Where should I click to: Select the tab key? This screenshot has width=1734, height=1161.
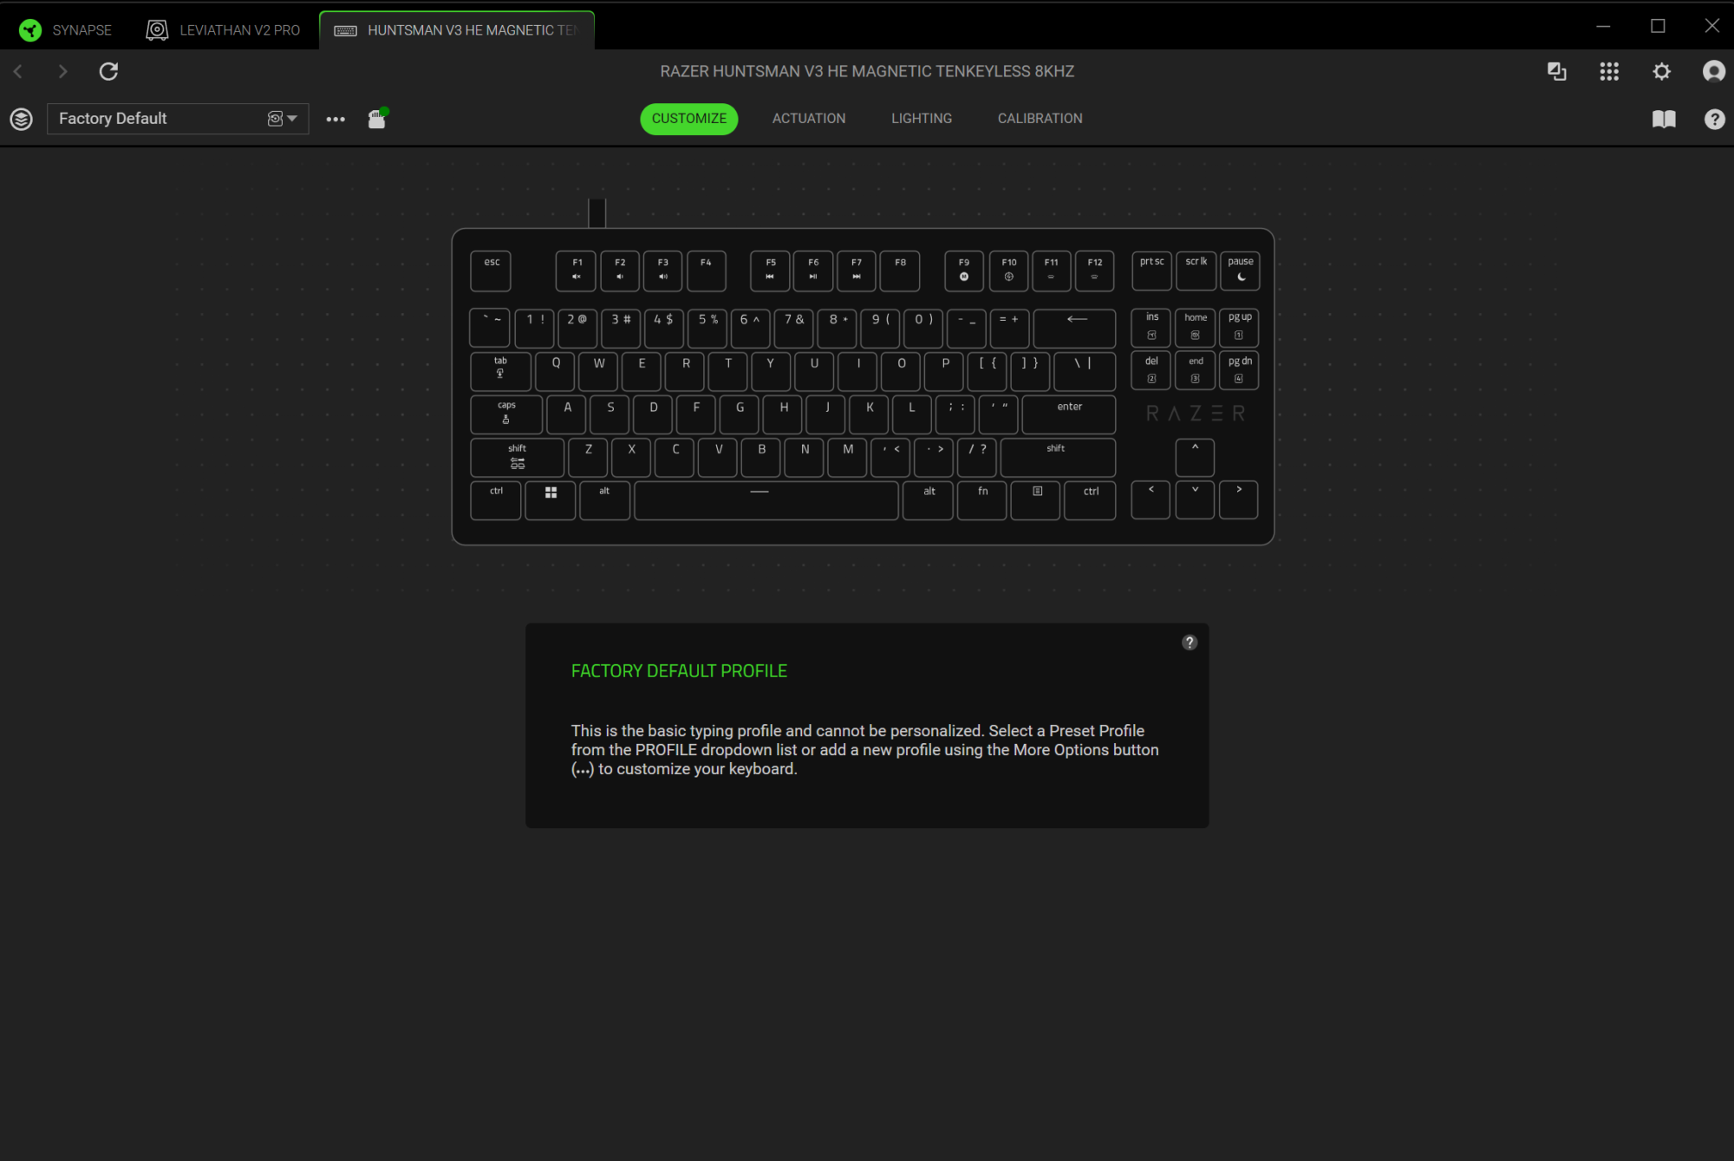pyautogui.click(x=501, y=372)
